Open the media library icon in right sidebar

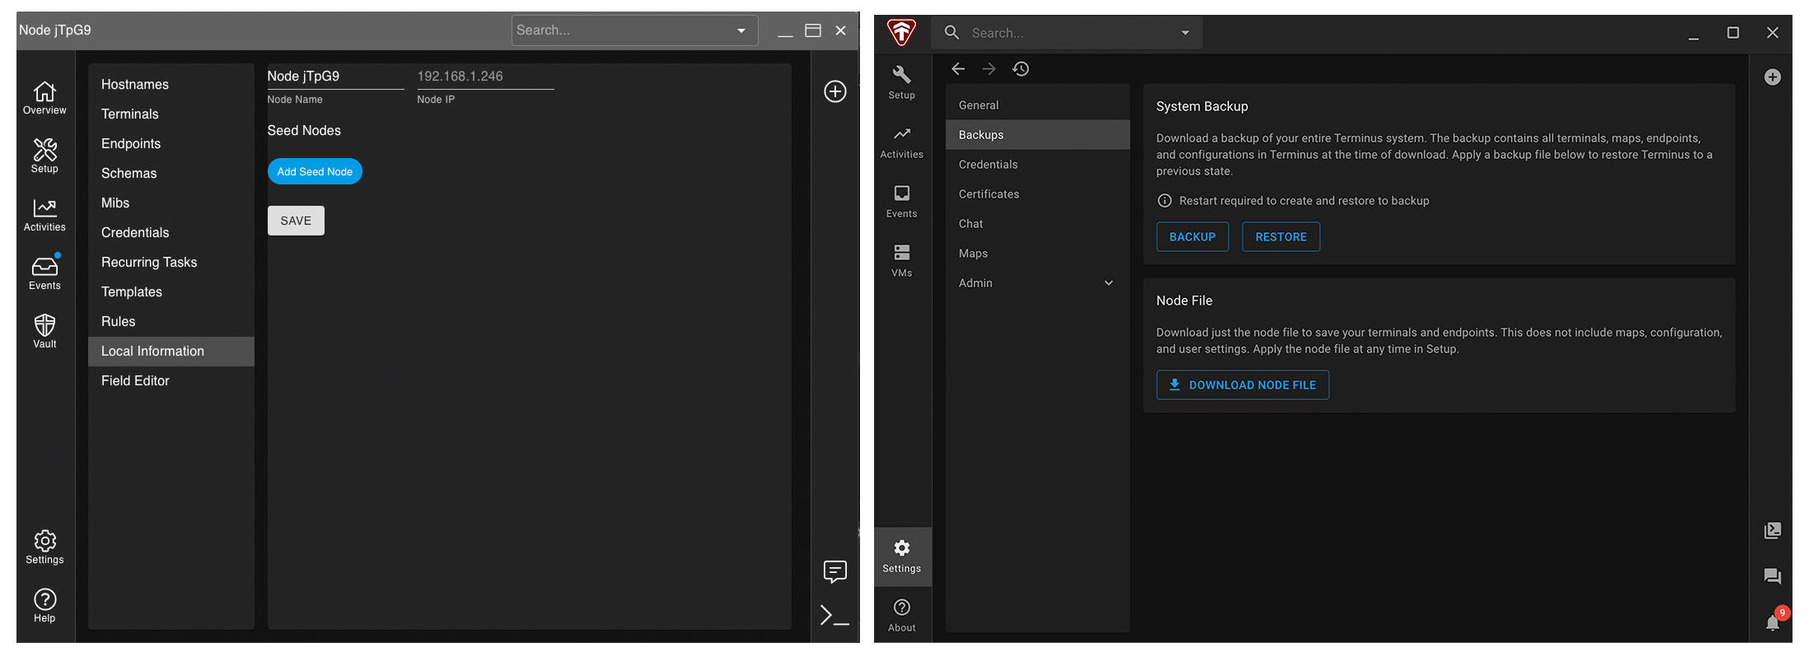coord(1773,531)
